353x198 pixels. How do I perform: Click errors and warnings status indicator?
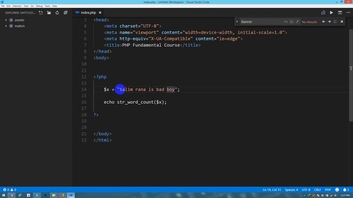tap(9, 190)
